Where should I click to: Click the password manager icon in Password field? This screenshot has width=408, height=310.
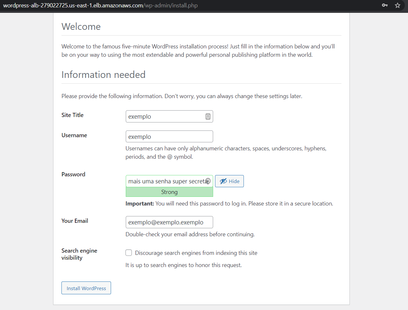tap(208, 181)
